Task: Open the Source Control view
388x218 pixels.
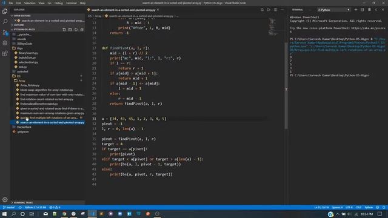Action: (5, 32)
